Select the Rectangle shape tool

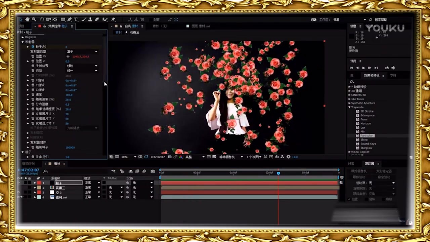coord(63,19)
